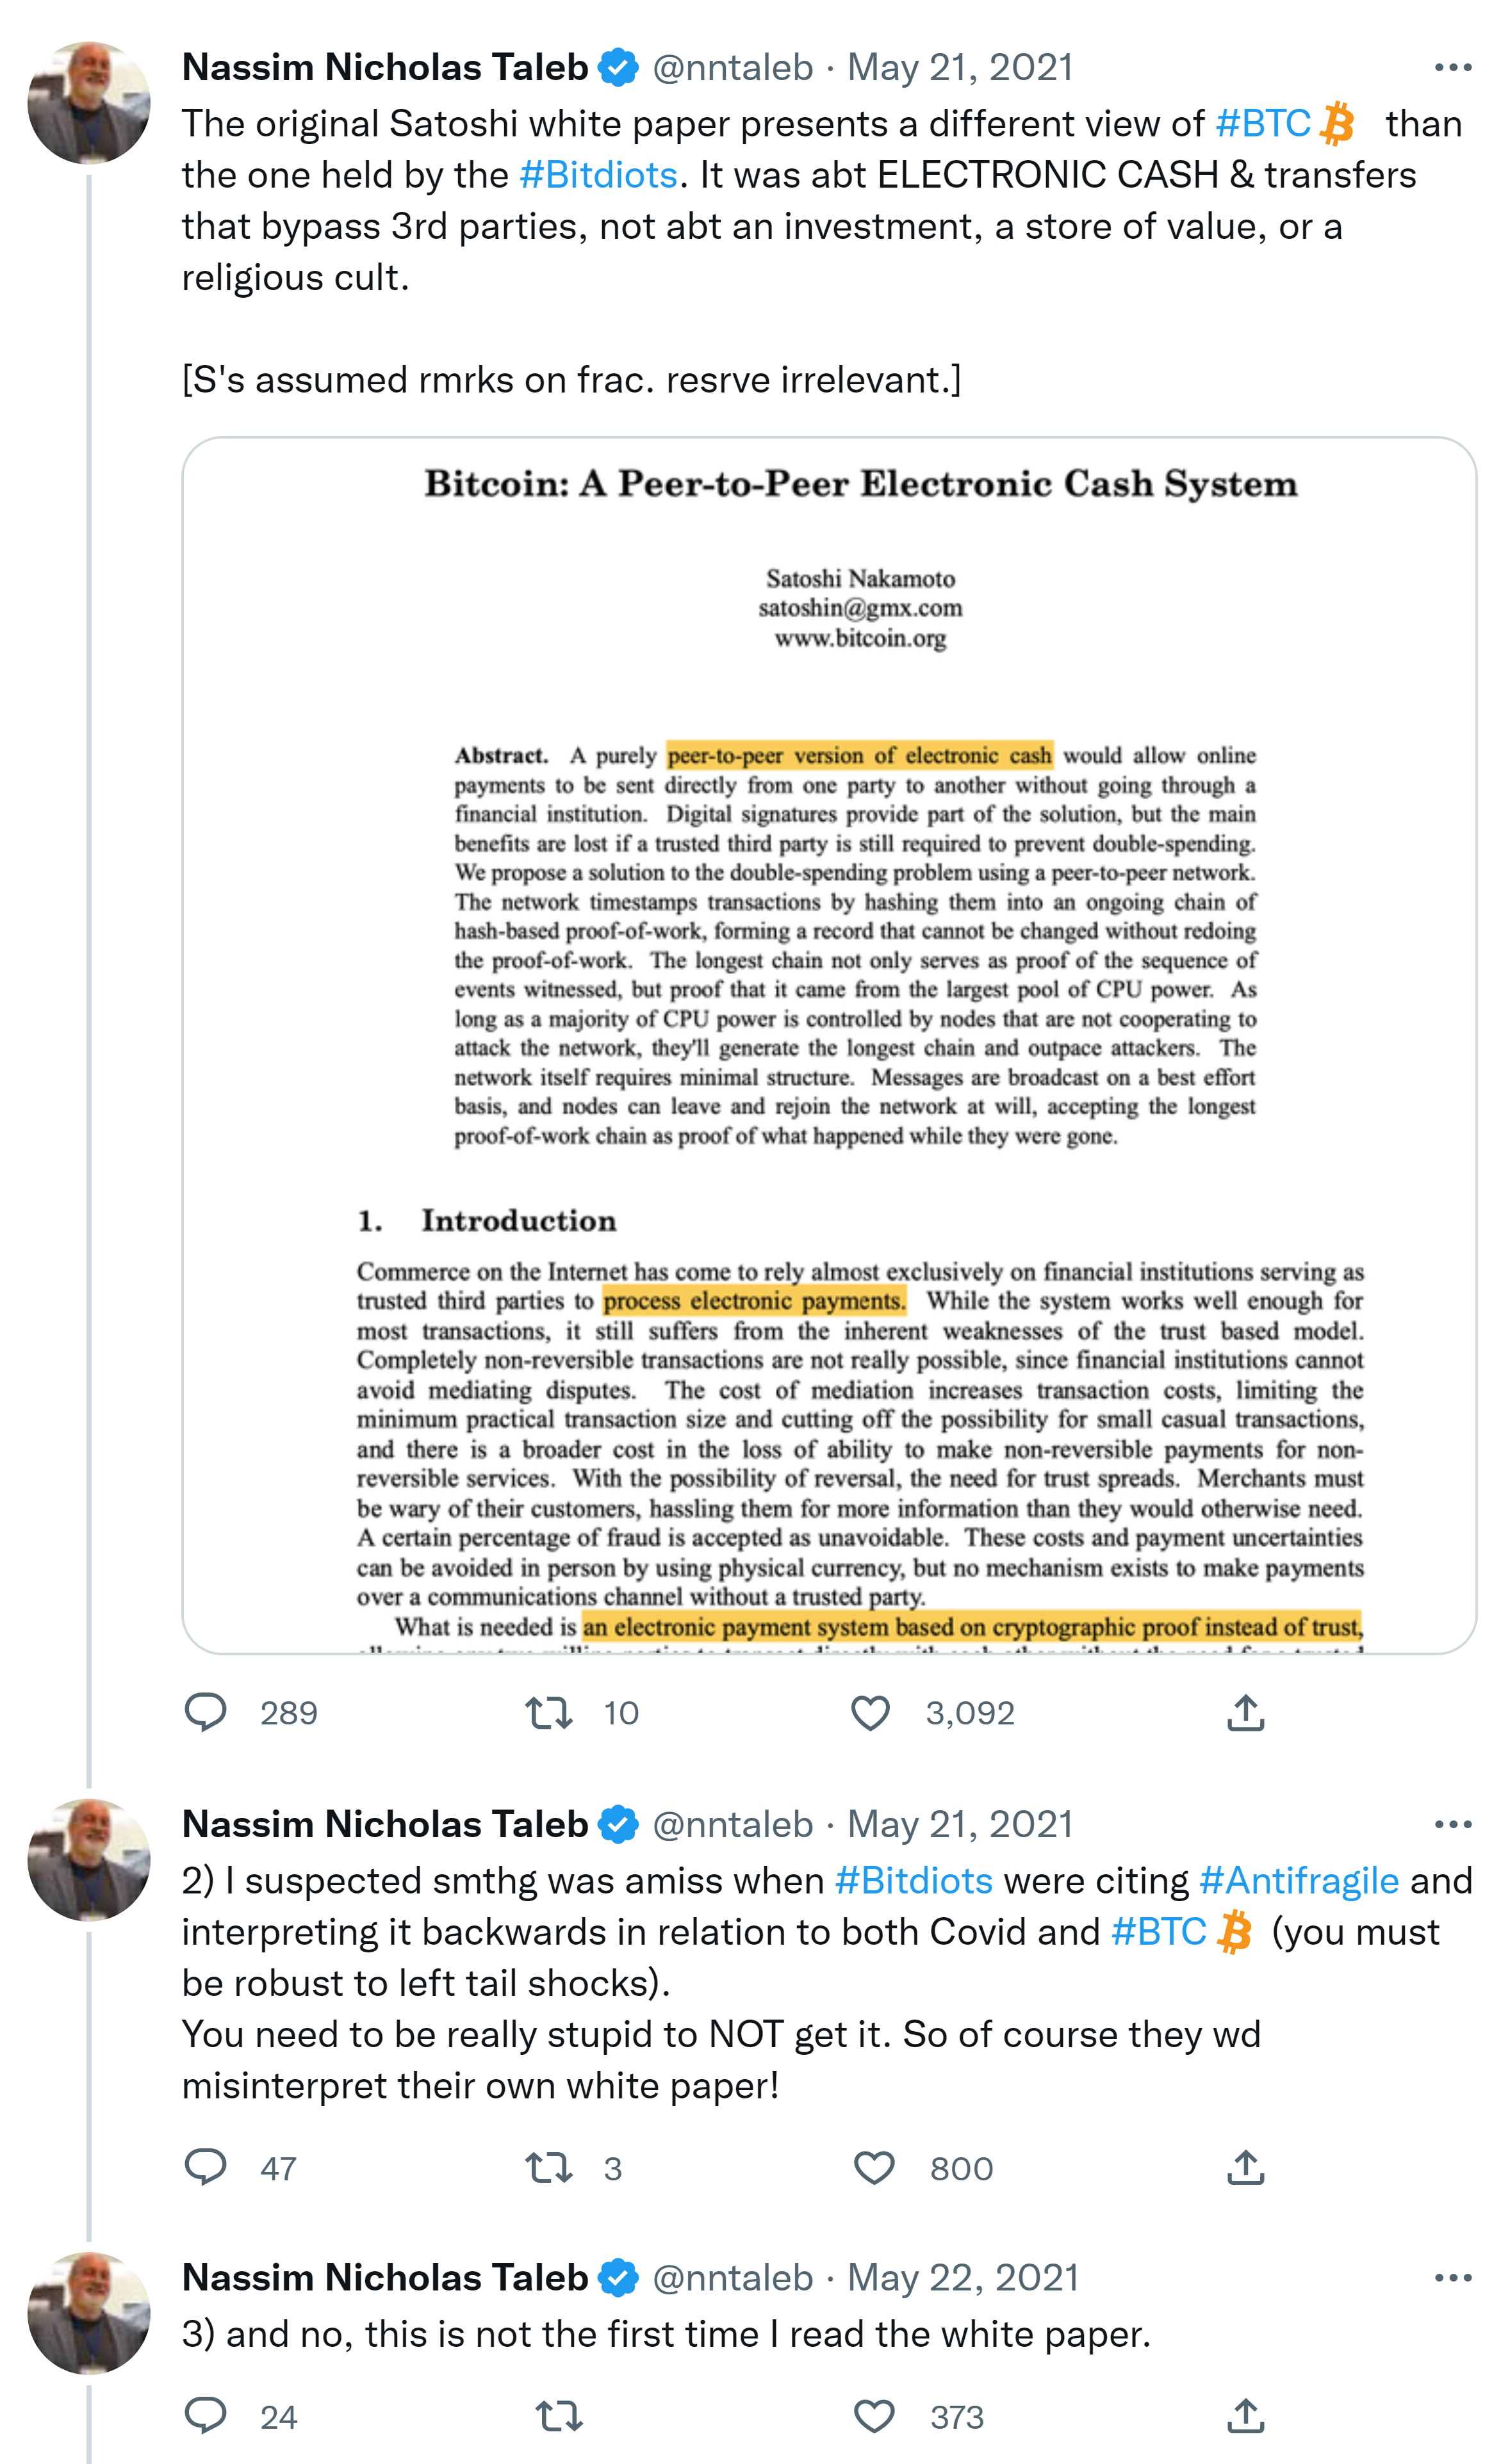Reply to the Satoshi white paper tweet
Viewport: 1501px width, 2464px height.
tap(206, 1712)
